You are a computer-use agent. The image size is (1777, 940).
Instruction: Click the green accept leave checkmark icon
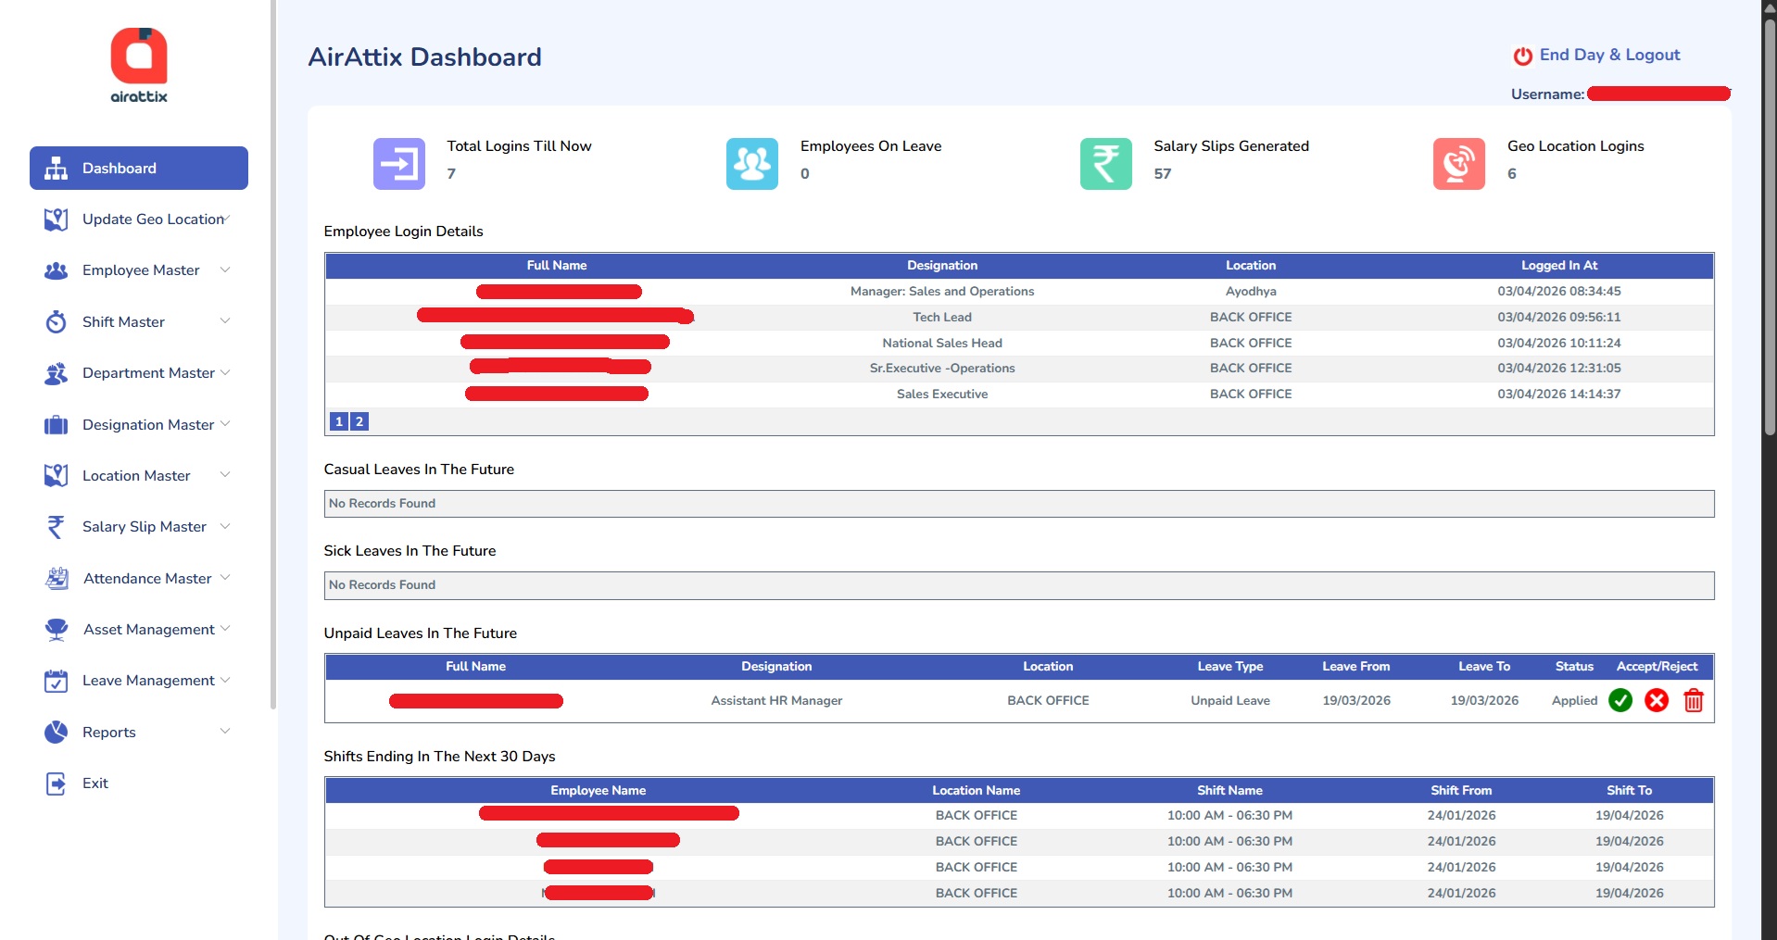coord(1620,701)
